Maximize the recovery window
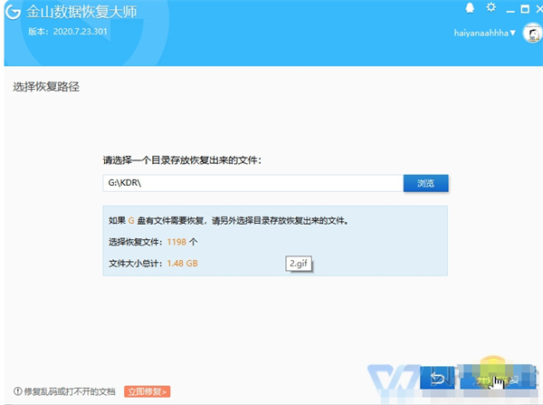The width and height of the screenshot is (543, 405). coord(525,9)
